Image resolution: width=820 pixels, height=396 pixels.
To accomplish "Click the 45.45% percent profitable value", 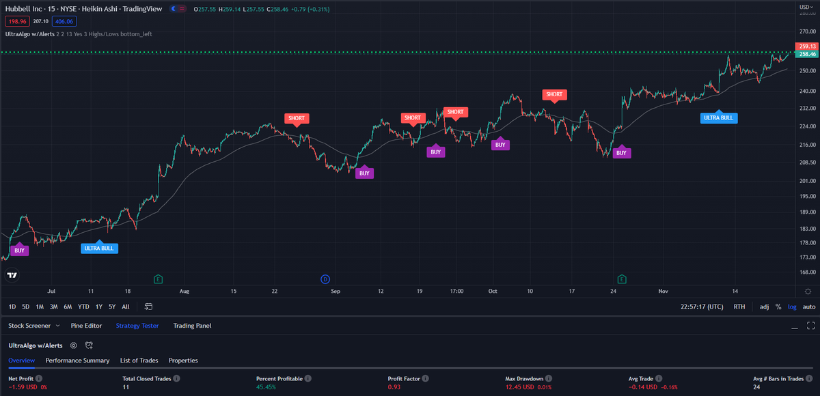I will tap(267, 387).
